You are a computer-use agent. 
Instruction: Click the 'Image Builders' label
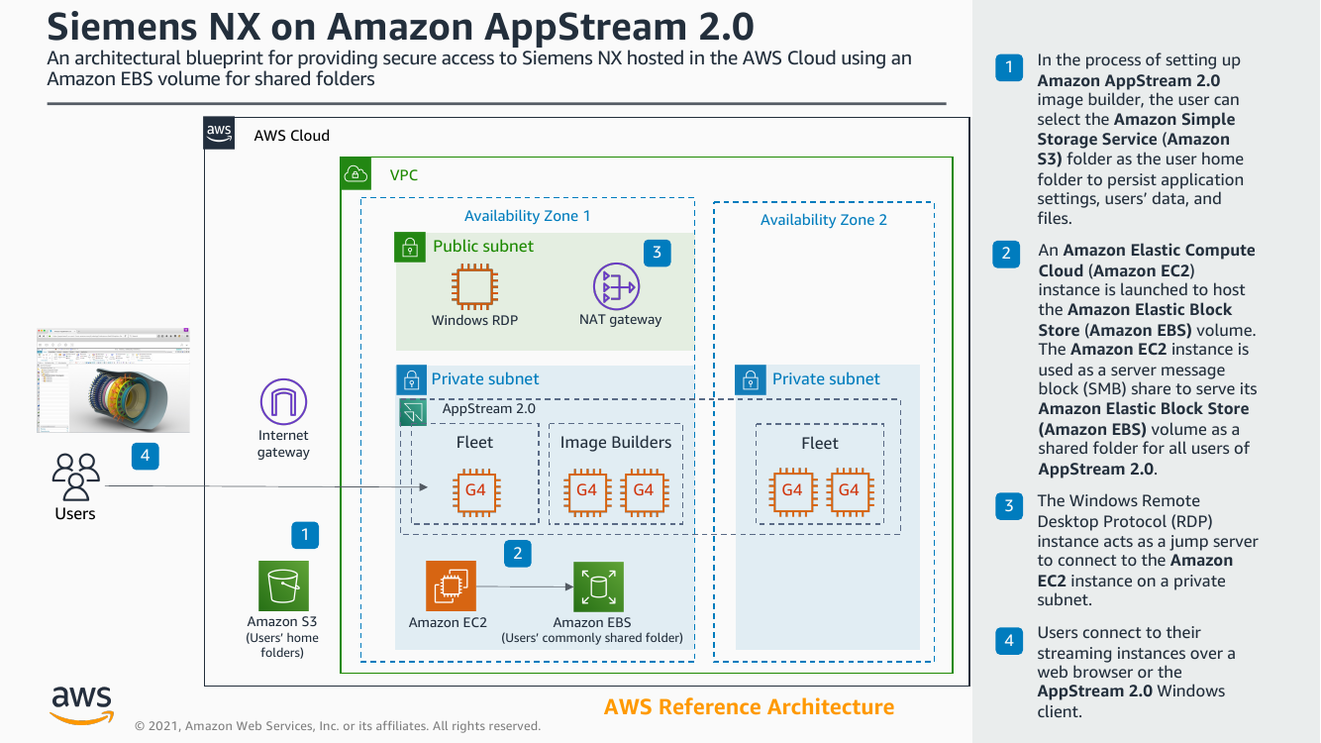point(616,443)
